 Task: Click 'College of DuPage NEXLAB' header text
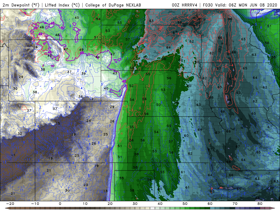[113, 5]
